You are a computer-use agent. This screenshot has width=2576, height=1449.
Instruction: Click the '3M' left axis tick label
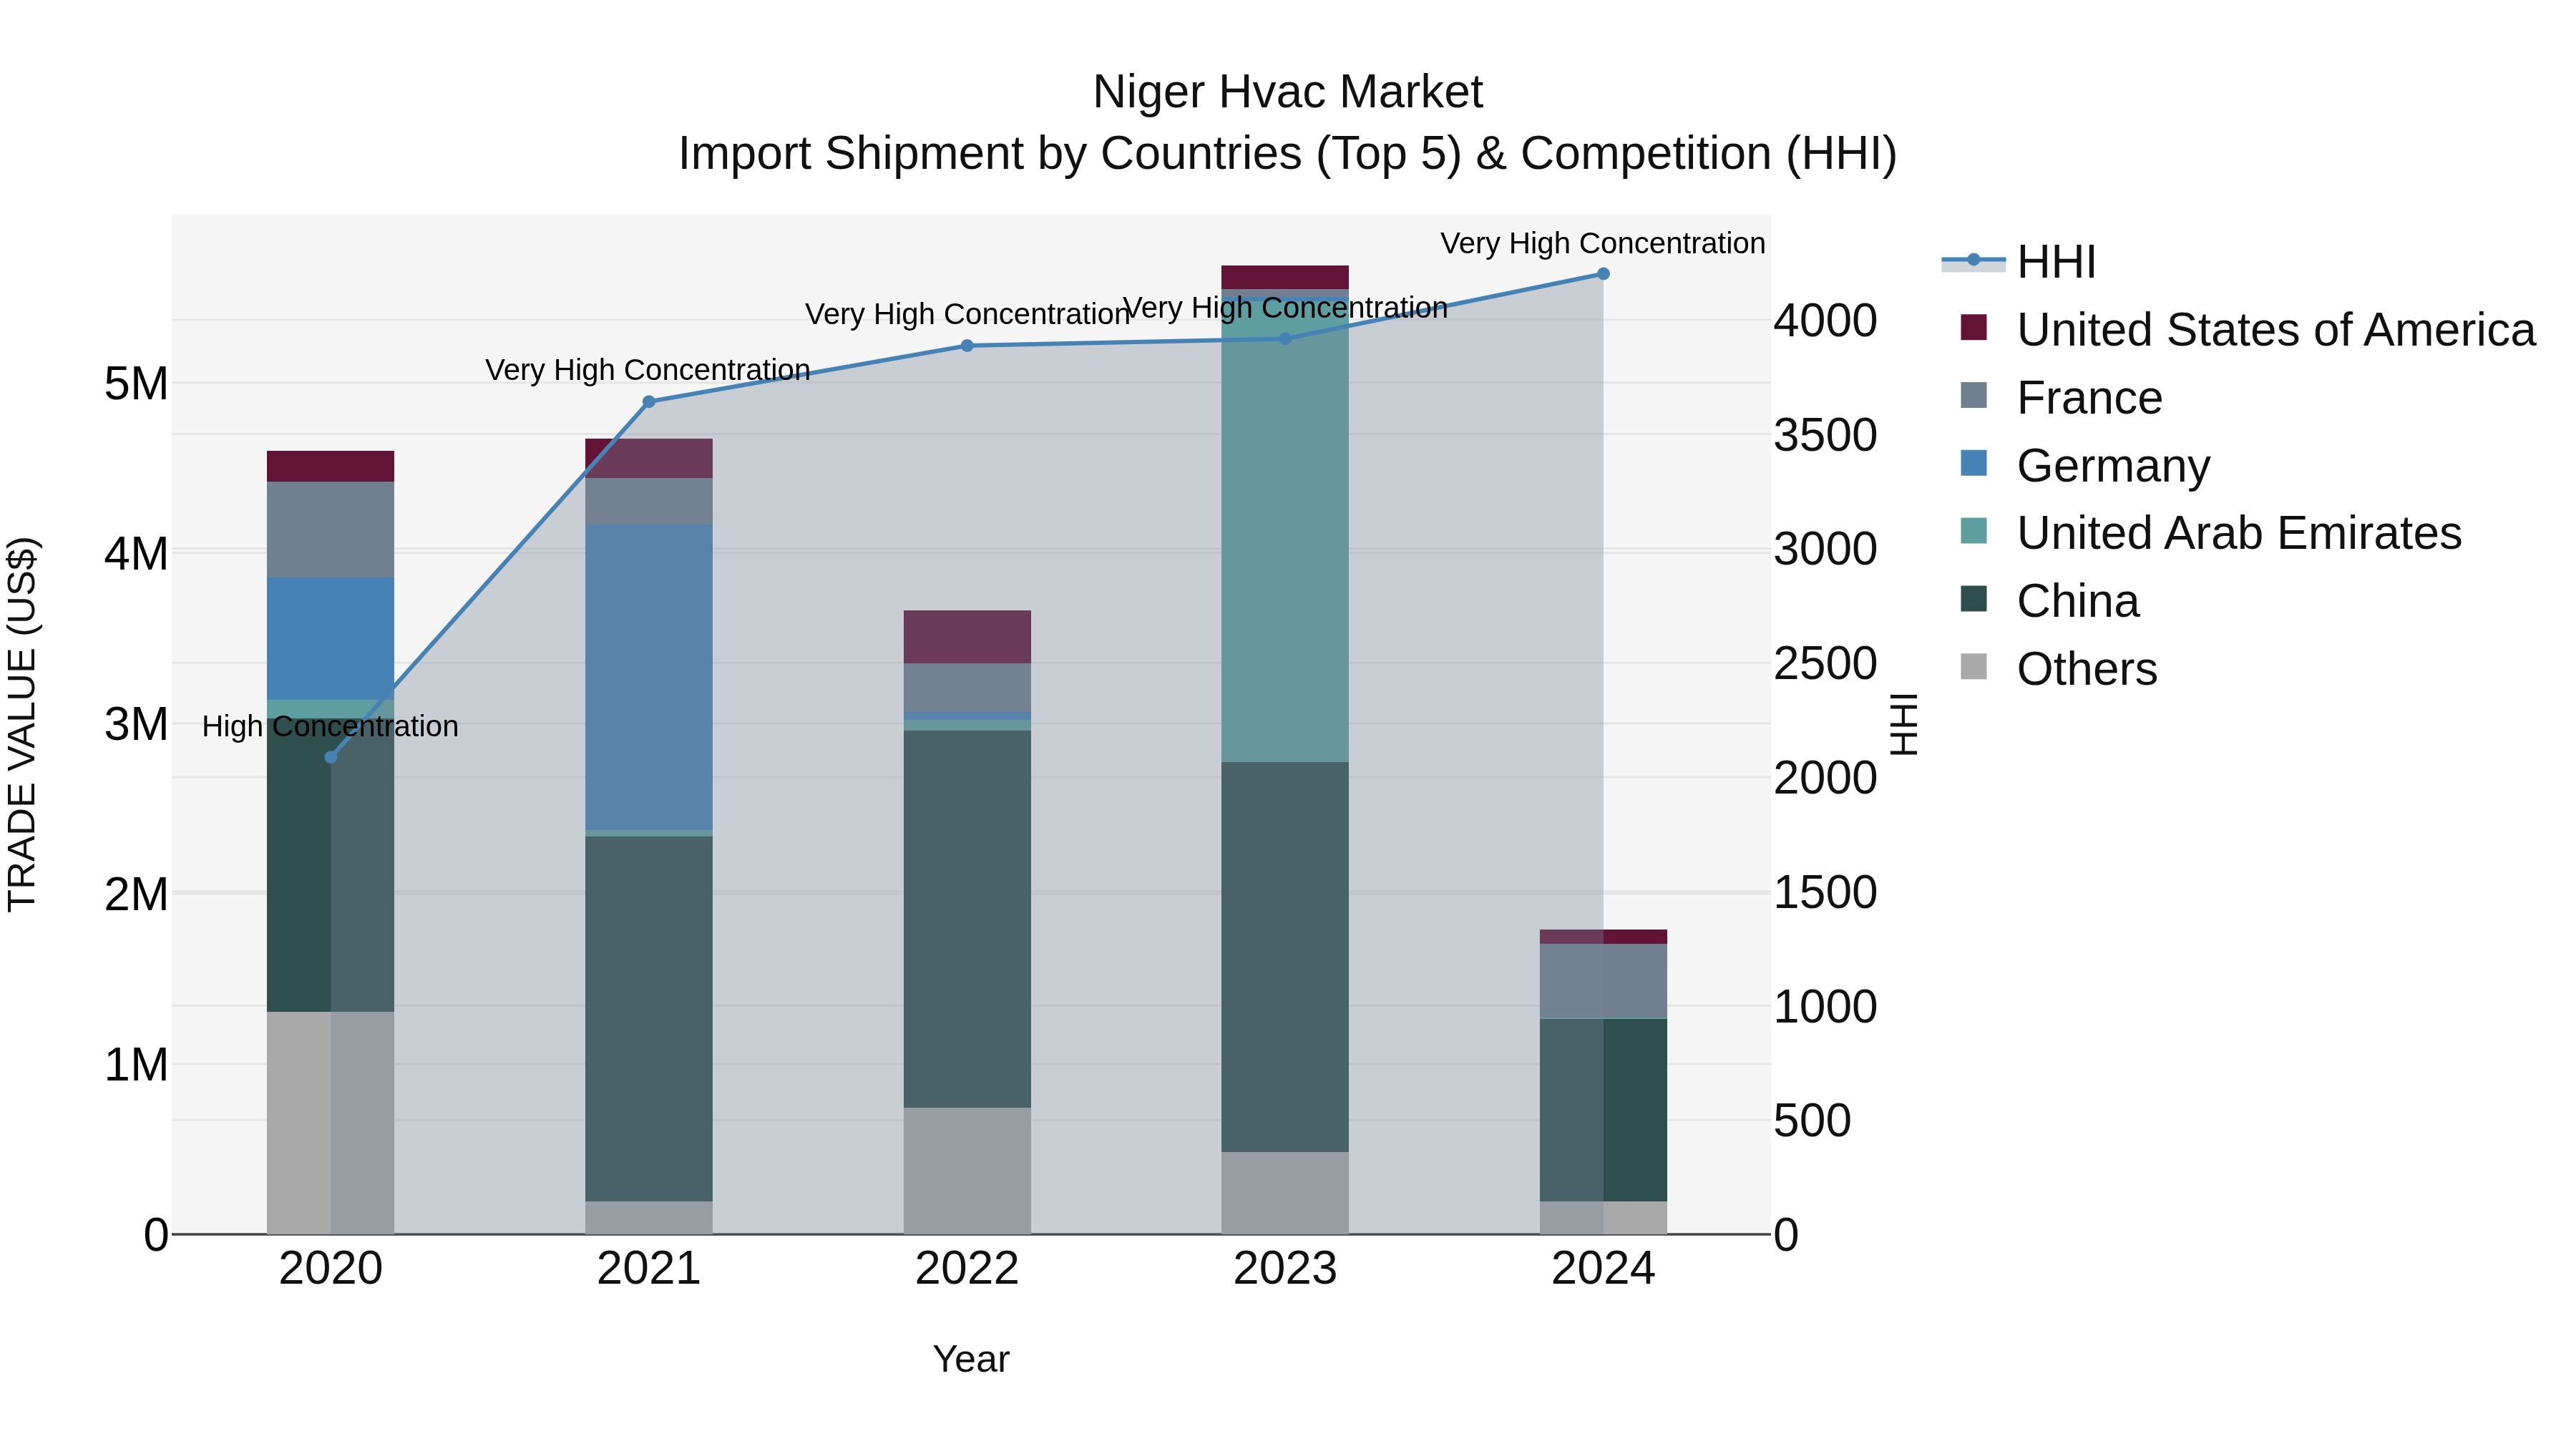[x=136, y=724]
